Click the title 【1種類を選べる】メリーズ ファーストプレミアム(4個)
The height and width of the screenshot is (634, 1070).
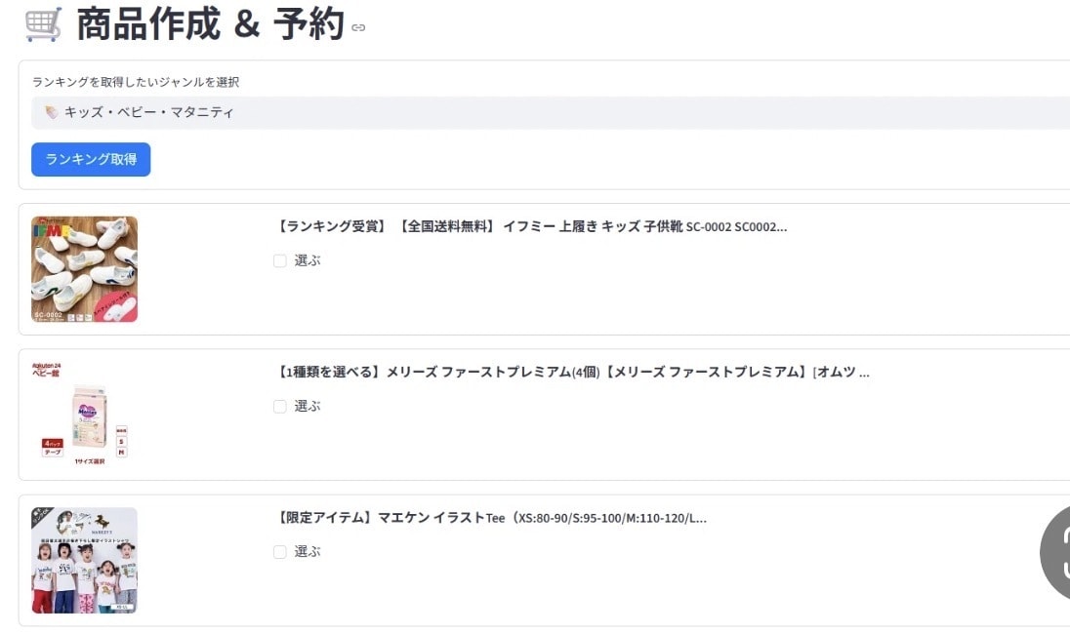572,373
